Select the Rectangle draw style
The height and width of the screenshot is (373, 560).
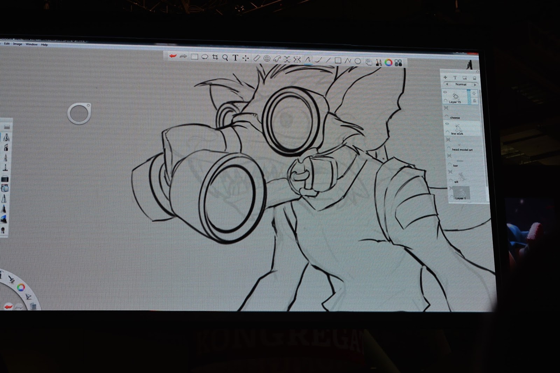(x=338, y=61)
